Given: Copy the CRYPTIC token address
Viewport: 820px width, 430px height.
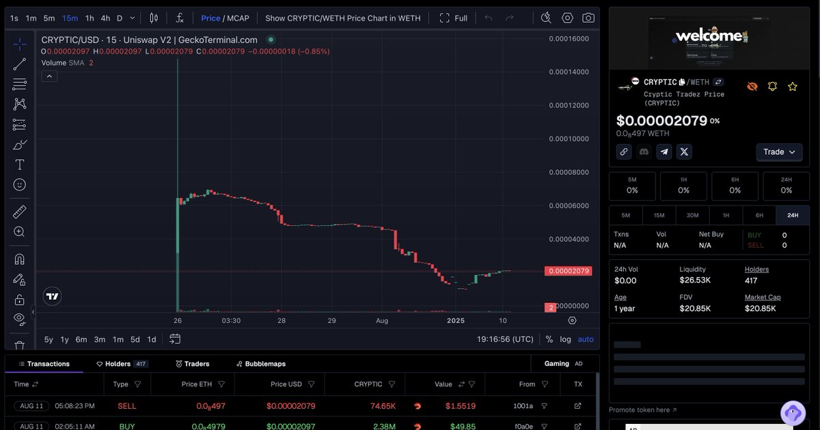Looking at the screenshot, I should pyautogui.click(x=682, y=82).
